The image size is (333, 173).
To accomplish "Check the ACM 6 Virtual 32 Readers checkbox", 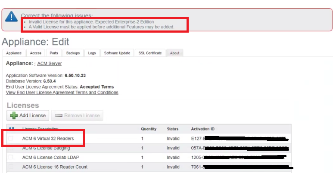I will tap(11, 138).
